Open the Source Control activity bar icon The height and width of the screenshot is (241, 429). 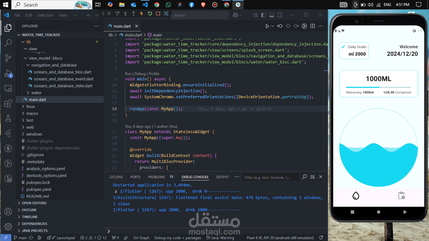(x=8, y=58)
